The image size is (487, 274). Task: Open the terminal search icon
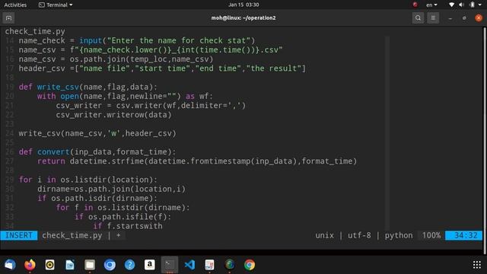click(x=418, y=18)
